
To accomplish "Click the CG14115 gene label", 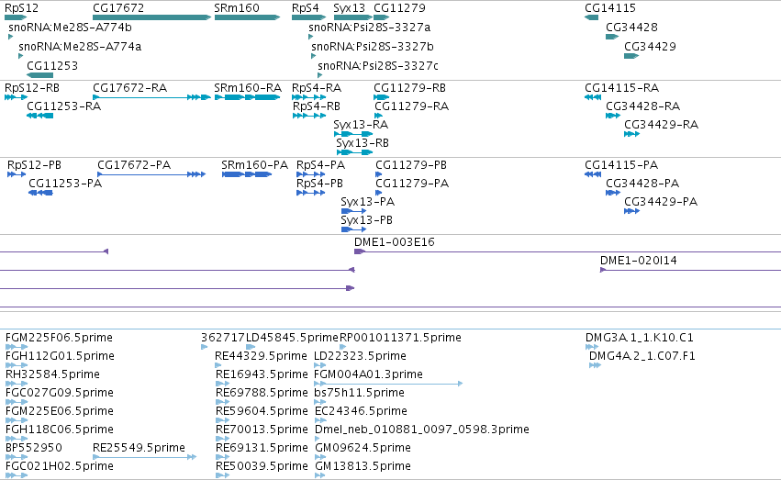I will tap(610, 8).
